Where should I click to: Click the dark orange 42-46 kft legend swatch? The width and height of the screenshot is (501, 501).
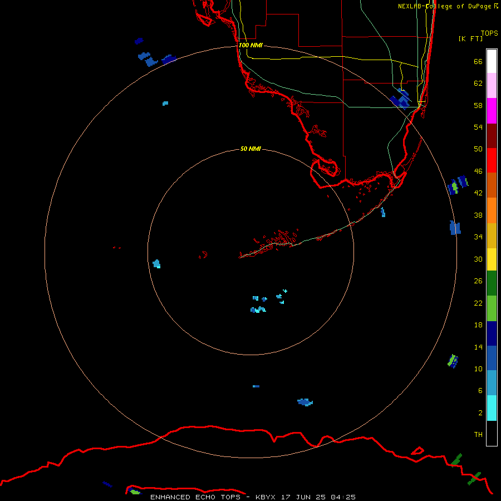[x=492, y=185]
